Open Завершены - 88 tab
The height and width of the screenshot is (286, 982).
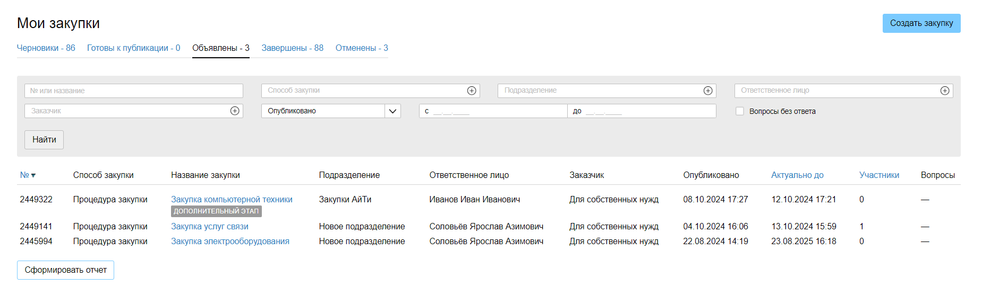click(x=292, y=48)
